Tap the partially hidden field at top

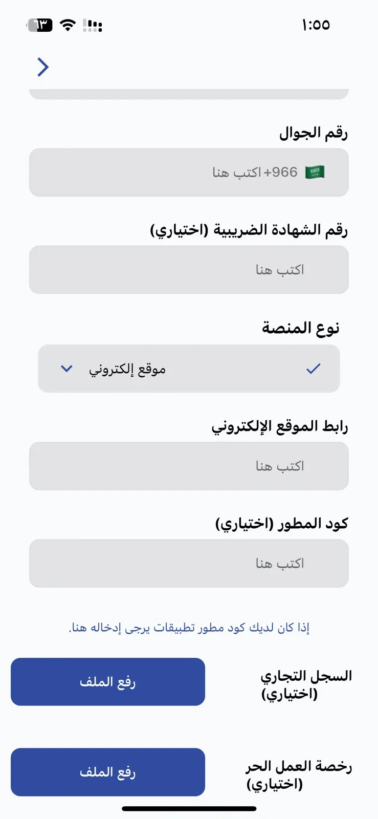coord(189,94)
